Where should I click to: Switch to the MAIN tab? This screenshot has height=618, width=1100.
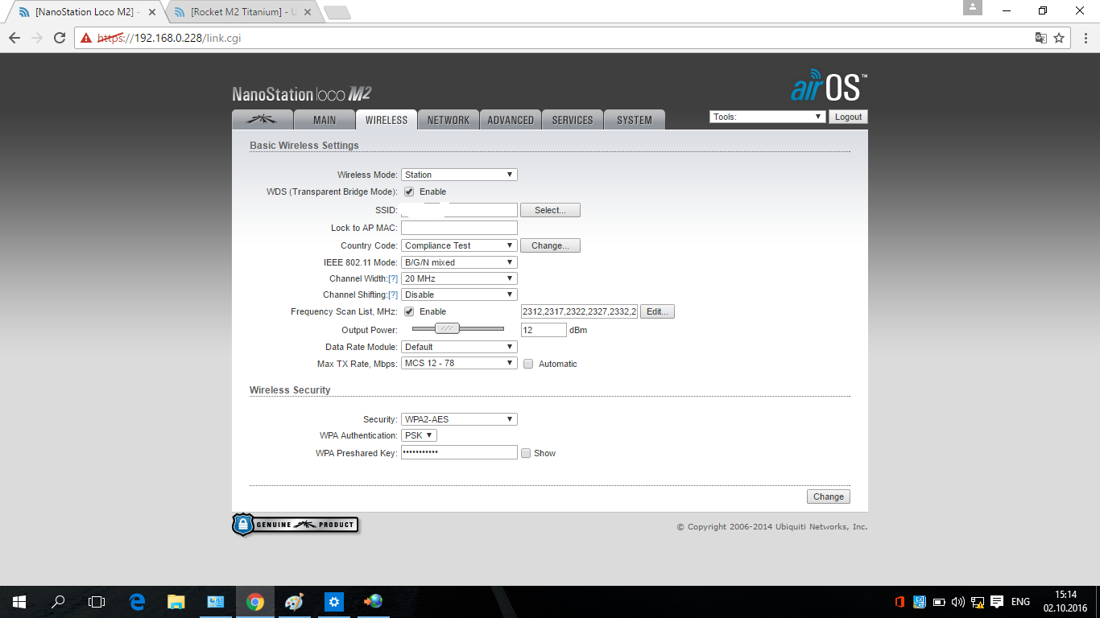click(325, 120)
